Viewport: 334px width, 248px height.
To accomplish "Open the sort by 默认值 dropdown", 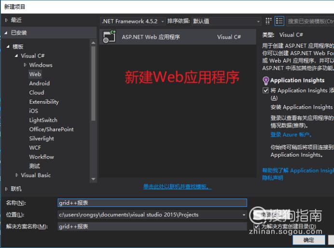I will pos(226,21).
